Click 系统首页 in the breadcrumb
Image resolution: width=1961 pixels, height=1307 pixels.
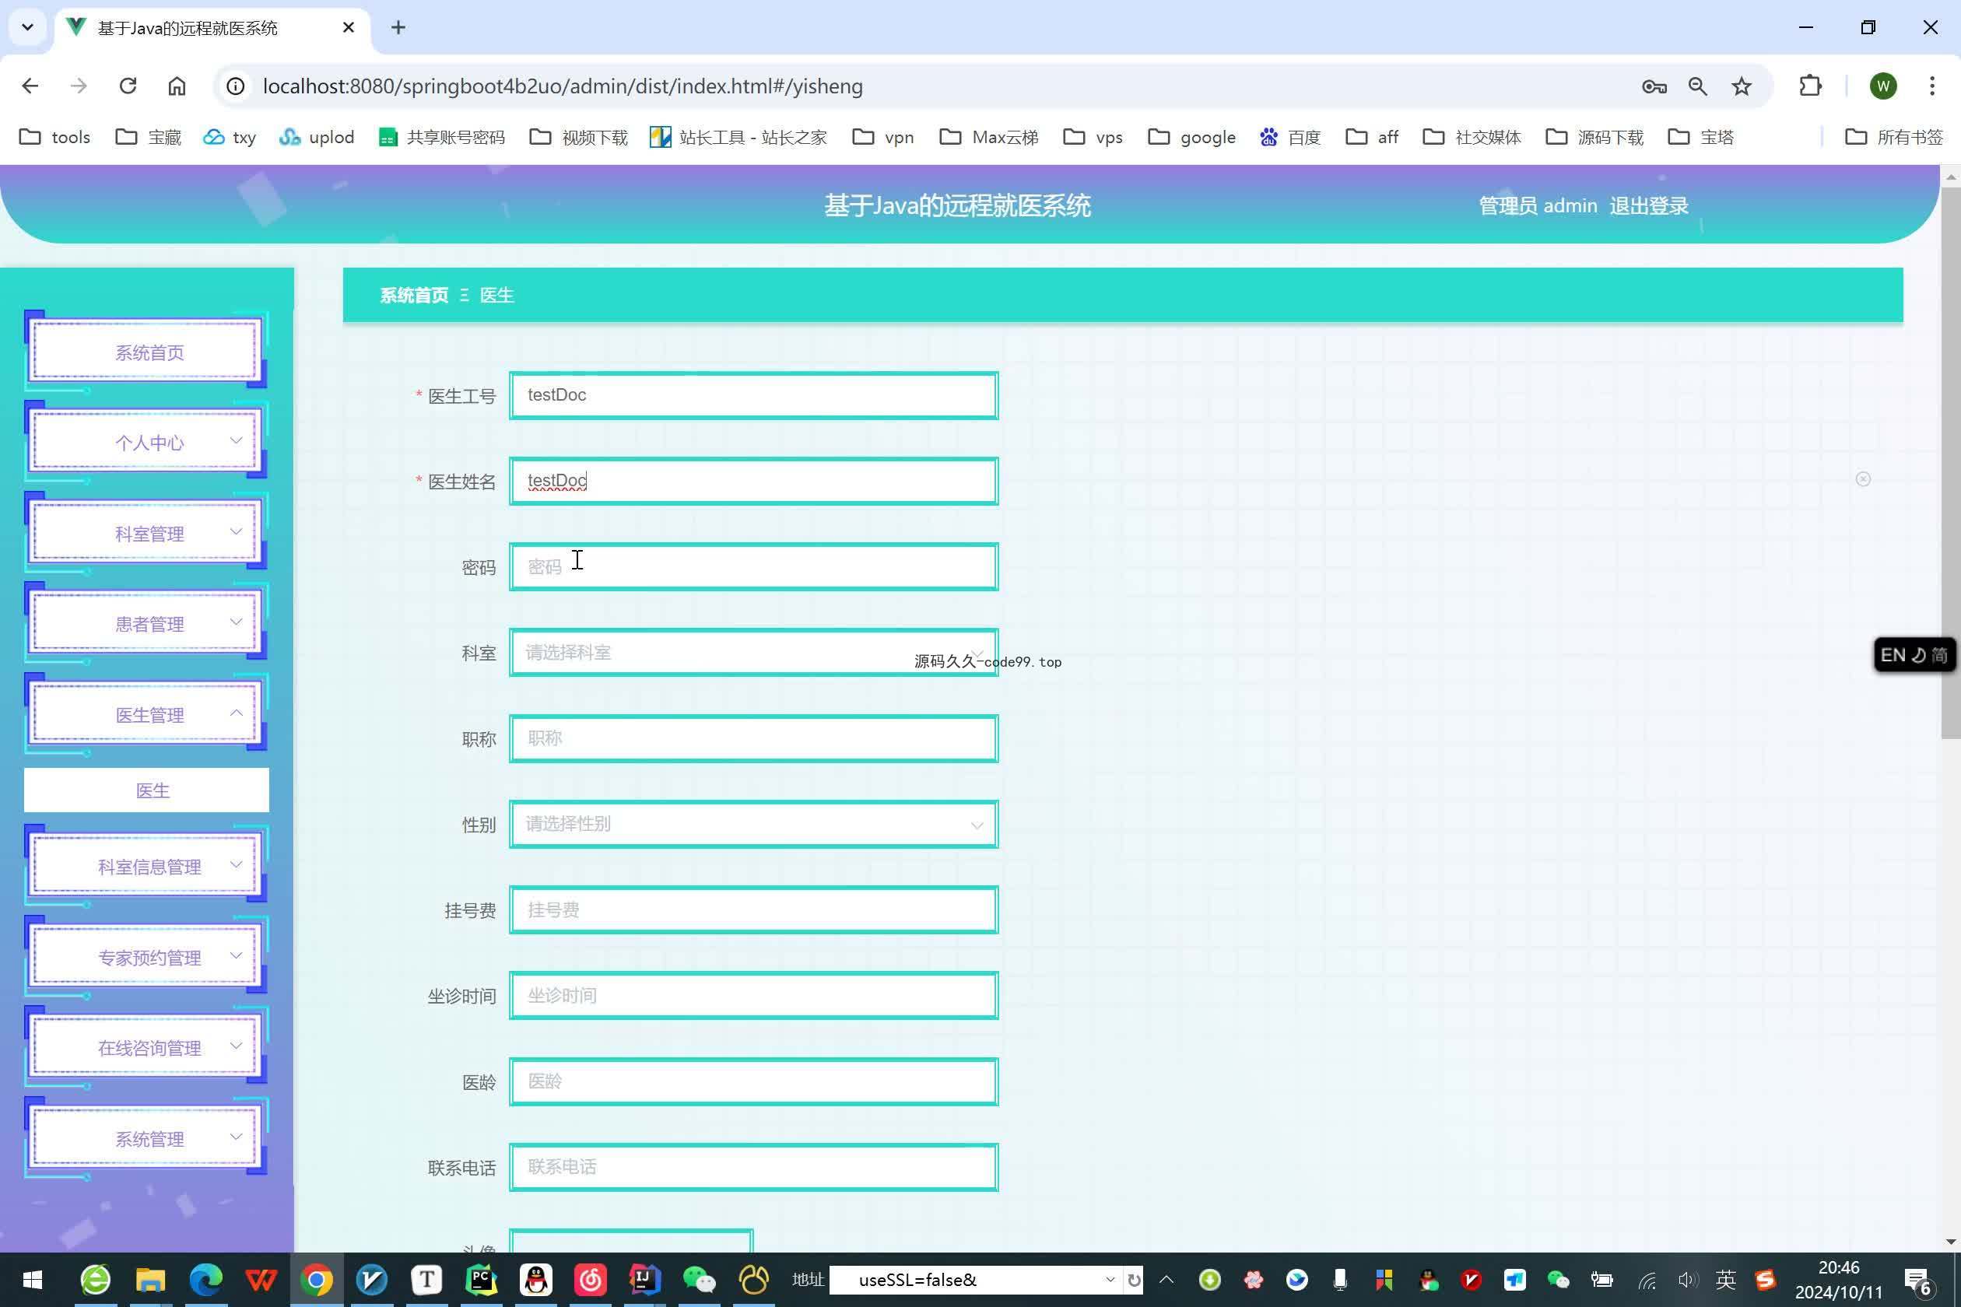[413, 295]
